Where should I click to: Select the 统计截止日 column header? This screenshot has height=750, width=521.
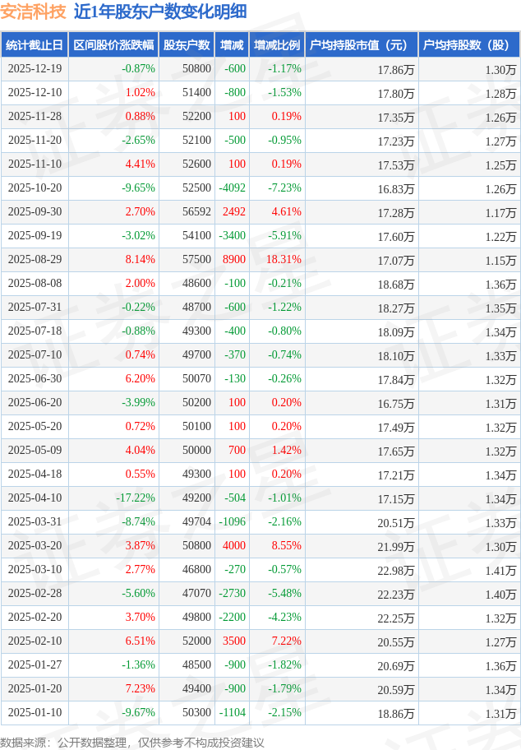35,45
